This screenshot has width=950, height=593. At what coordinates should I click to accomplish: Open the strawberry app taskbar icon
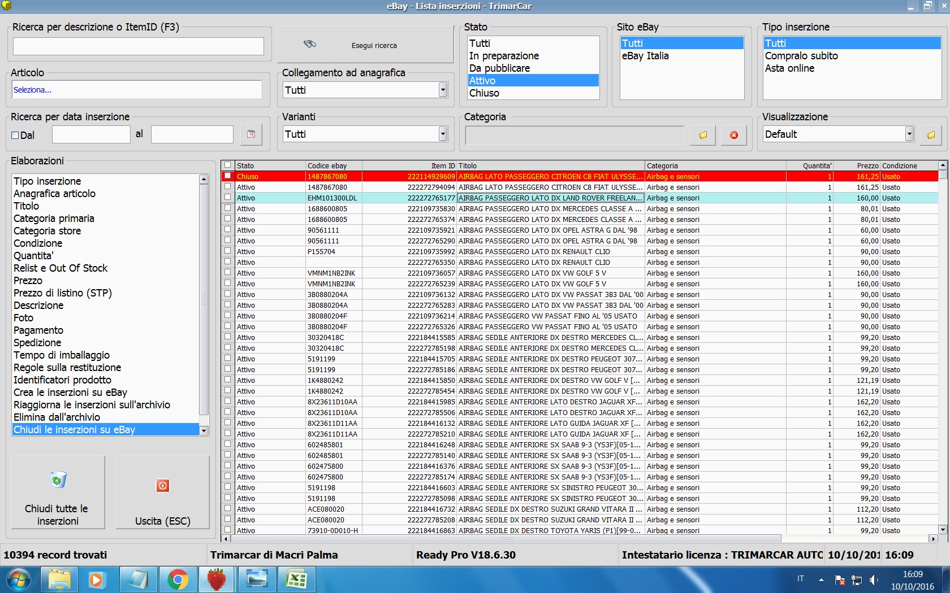click(217, 580)
